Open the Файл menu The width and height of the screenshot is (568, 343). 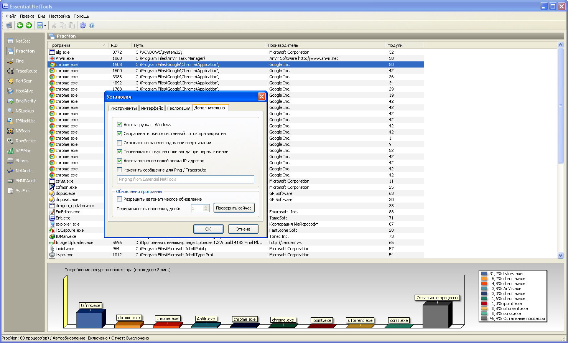pos(11,16)
